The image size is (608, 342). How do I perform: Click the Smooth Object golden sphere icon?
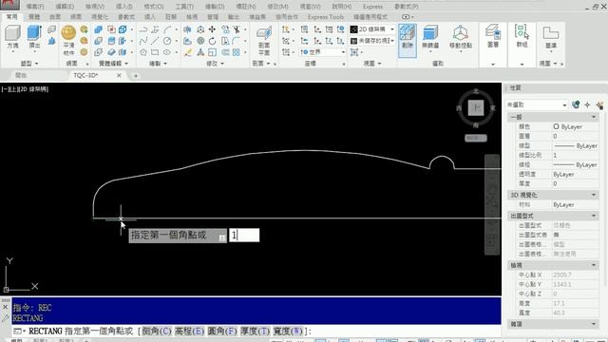[68, 33]
